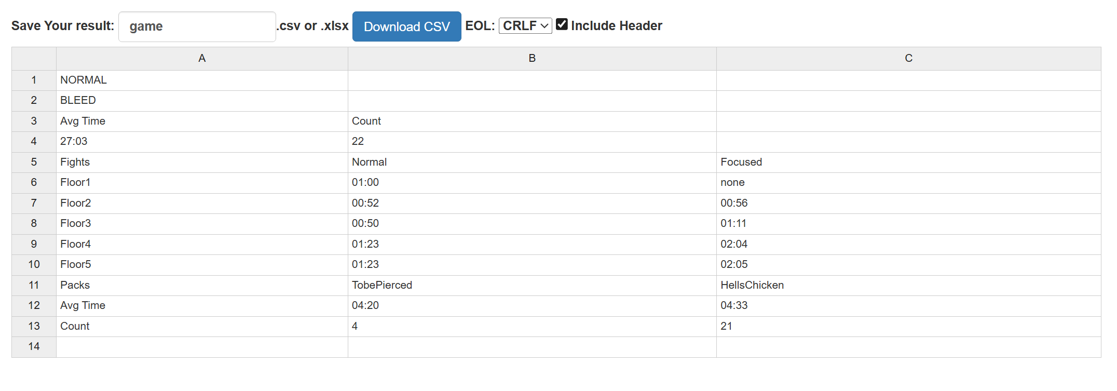Click the NORMAL cell

click(x=202, y=80)
